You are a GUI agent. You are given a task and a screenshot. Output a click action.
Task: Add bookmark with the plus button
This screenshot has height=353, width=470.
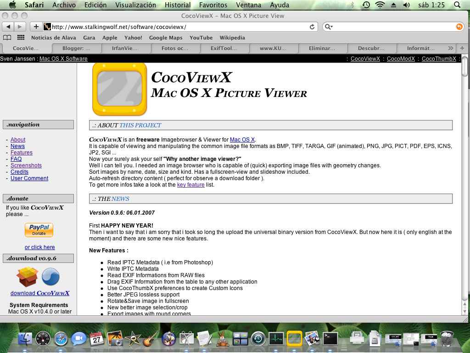pos(36,27)
